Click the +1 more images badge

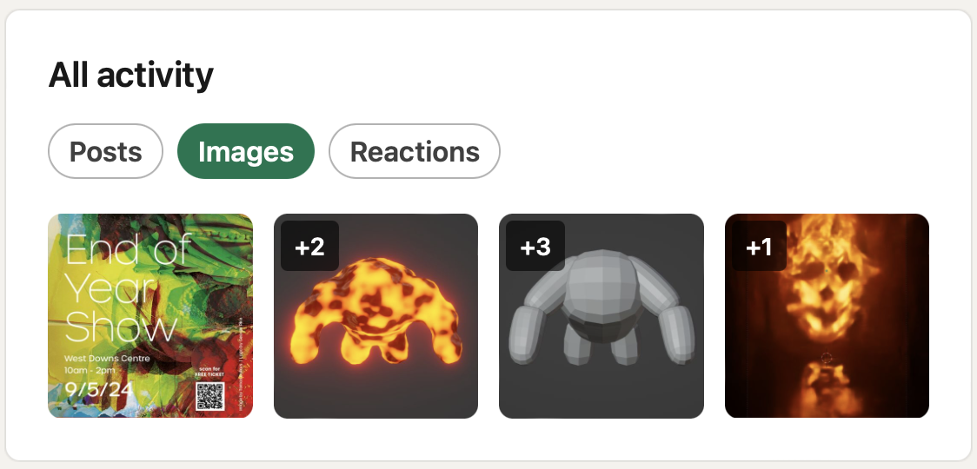(759, 246)
